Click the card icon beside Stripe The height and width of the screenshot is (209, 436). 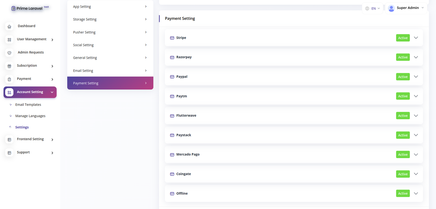pos(172,38)
